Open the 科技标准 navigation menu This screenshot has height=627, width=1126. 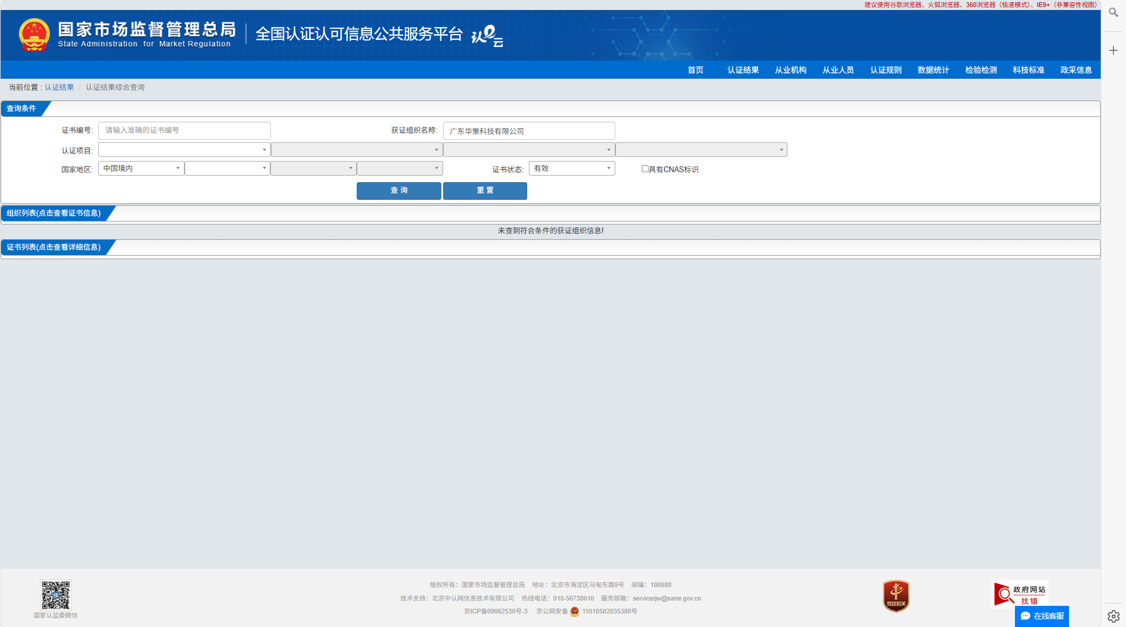[x=1028, y=70]
